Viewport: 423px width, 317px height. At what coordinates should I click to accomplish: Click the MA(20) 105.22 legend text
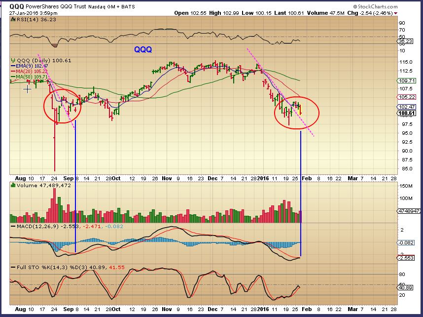(x=32, y=71)
